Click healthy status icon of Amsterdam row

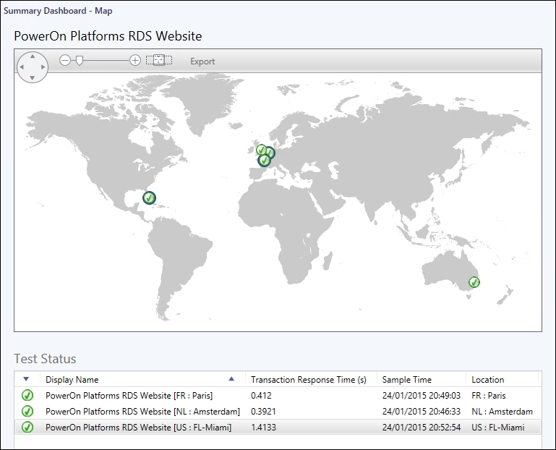(27, 412)
